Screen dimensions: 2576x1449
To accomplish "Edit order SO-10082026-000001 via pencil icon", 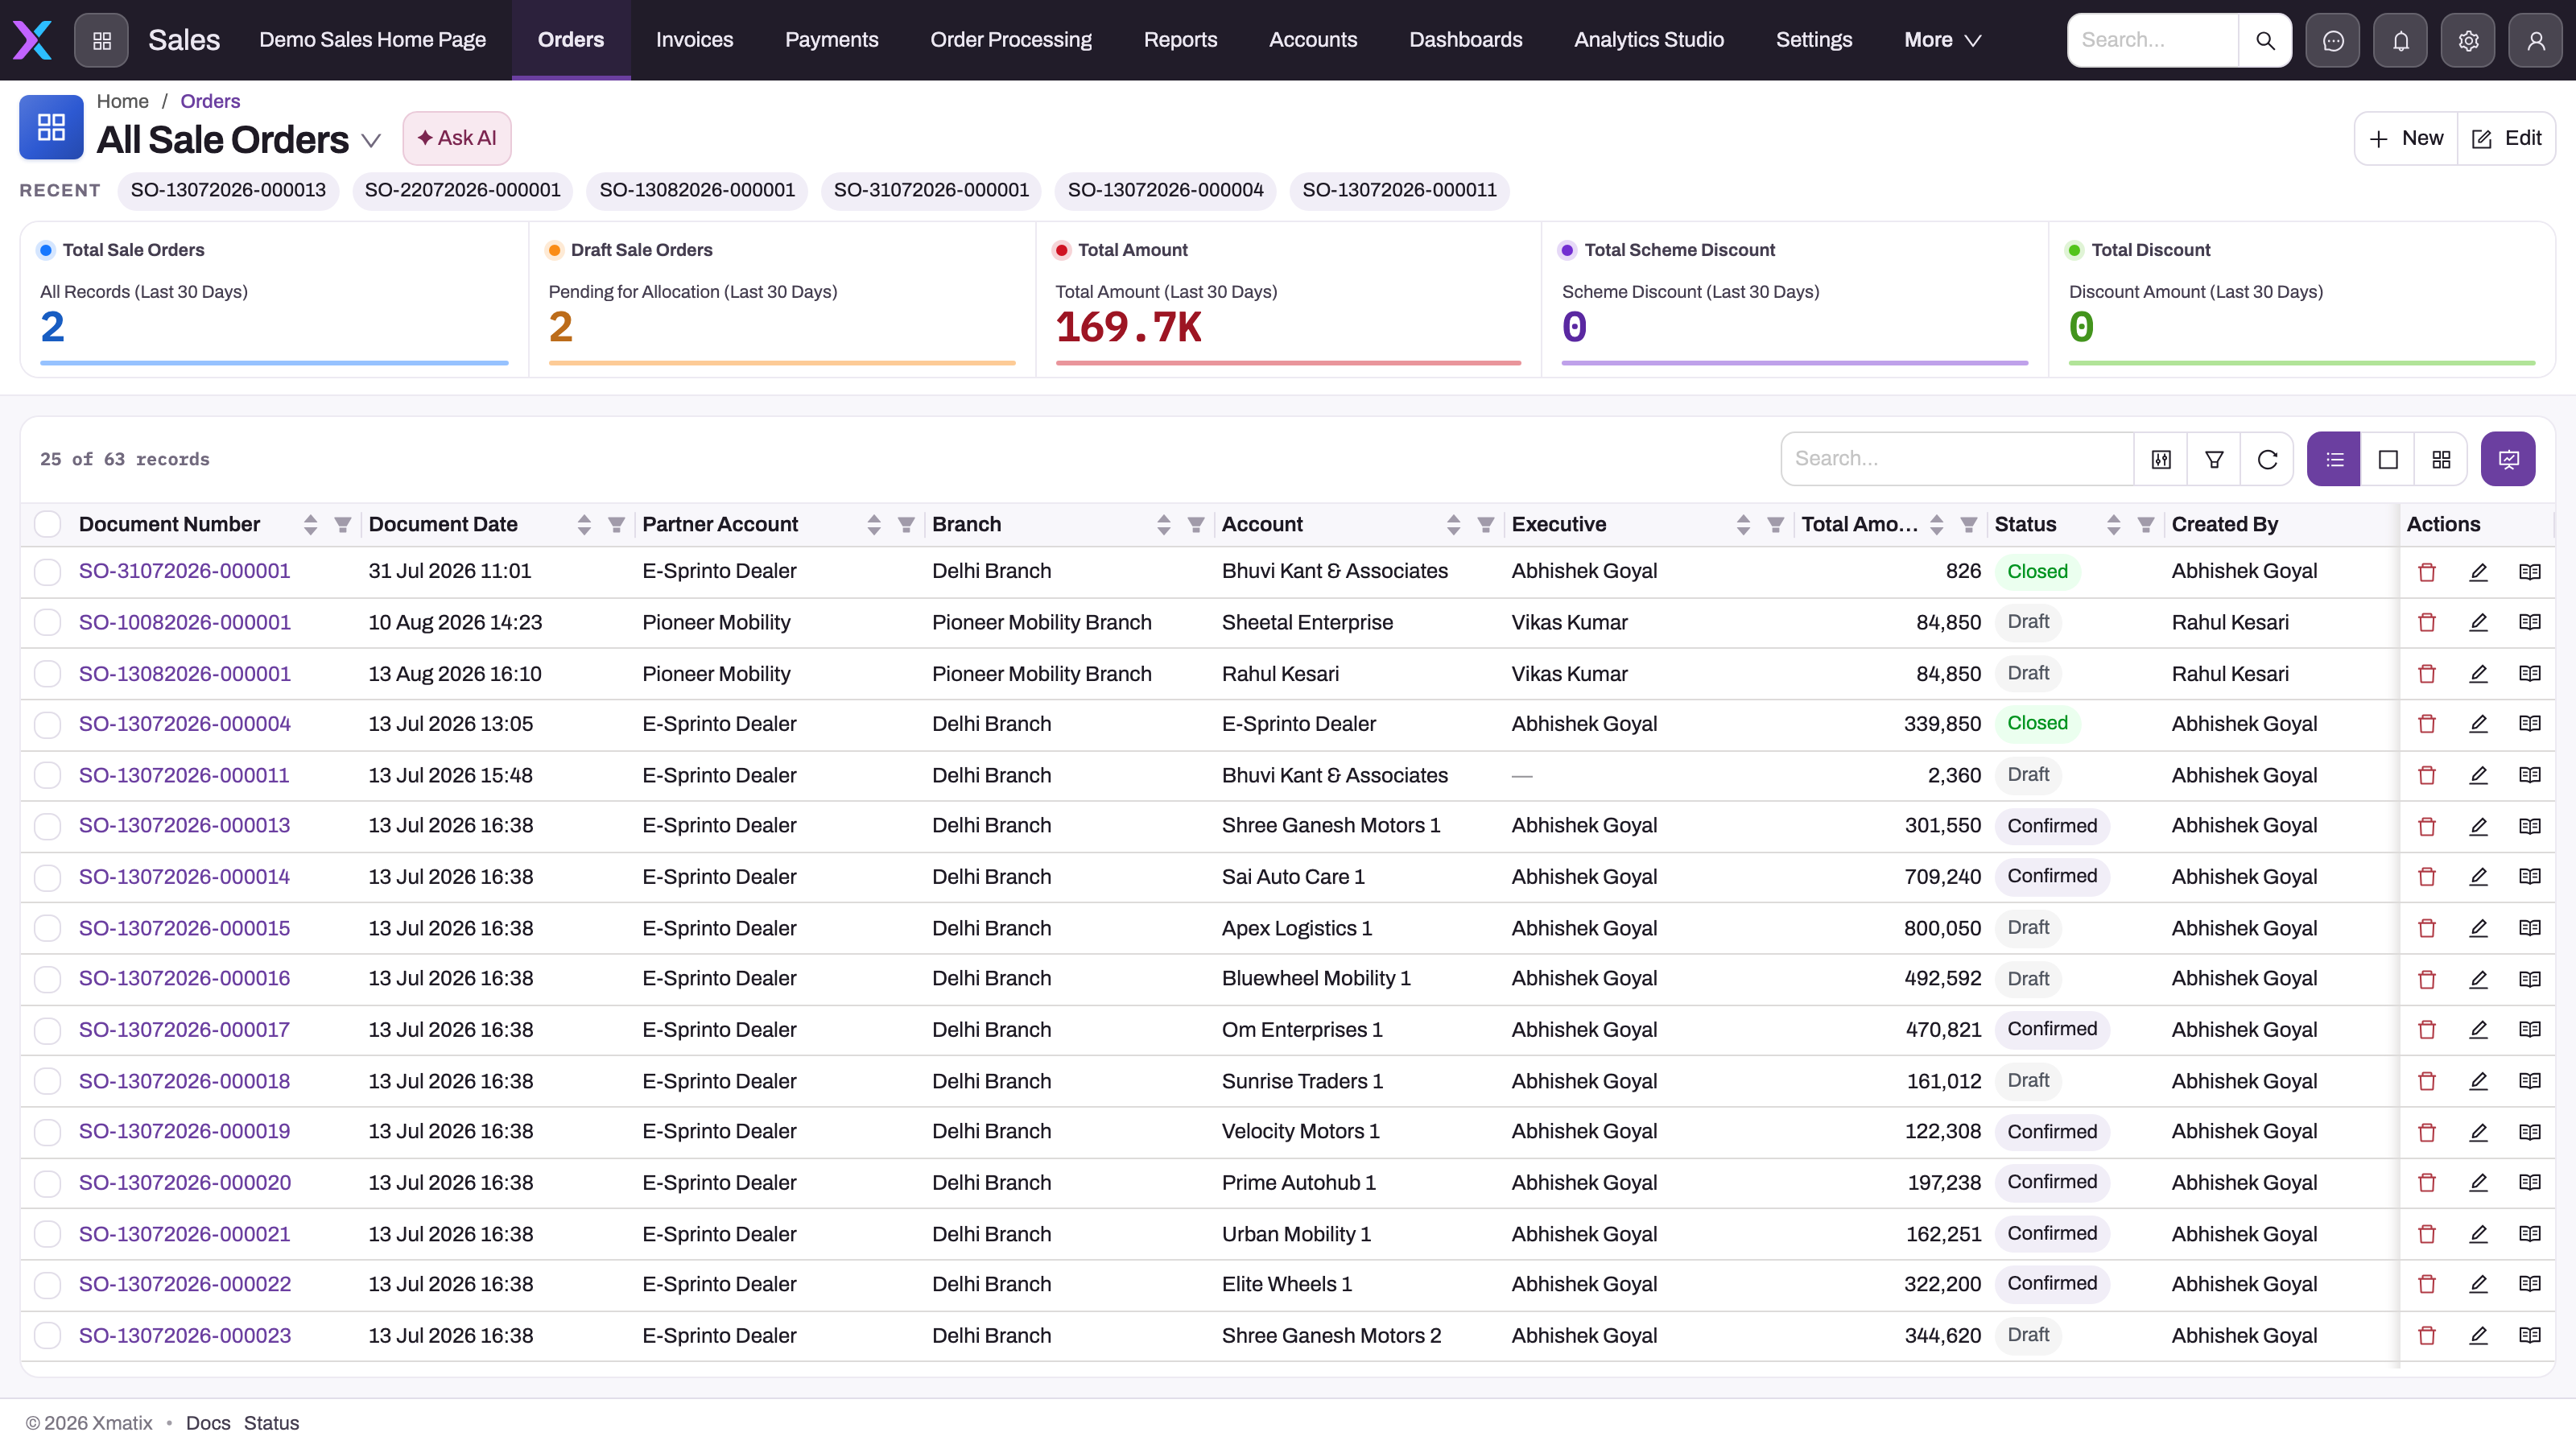I will [x=2478, y=622].
